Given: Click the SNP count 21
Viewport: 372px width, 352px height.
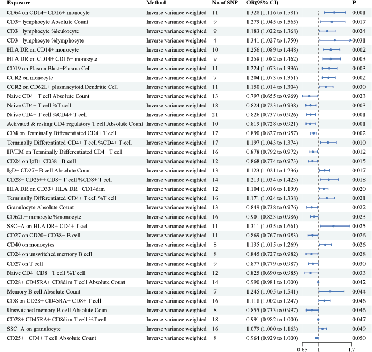Looking at the screenshot, I should click(x=215, y=115).
